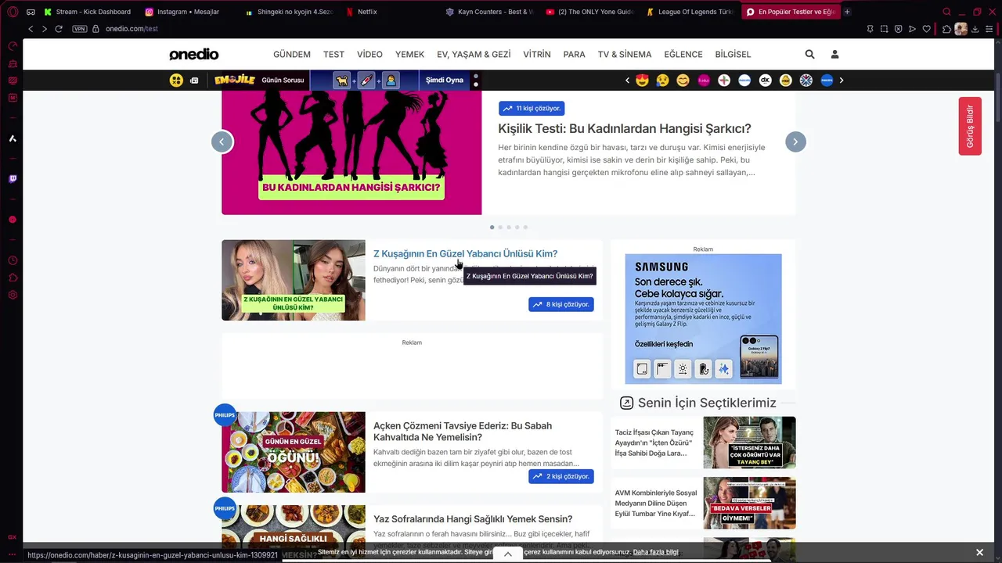
Task: Open the EV, YAŞAM & GEZİ section
Action: 474,55
